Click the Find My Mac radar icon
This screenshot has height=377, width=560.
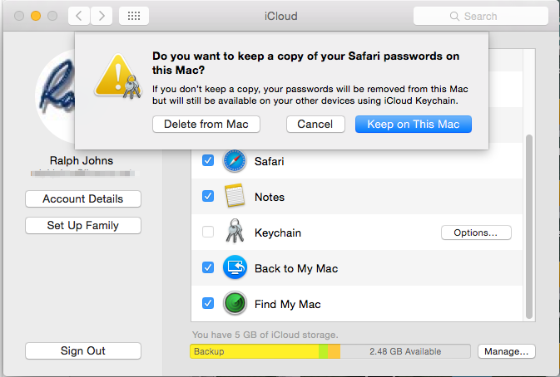(235, 304)
